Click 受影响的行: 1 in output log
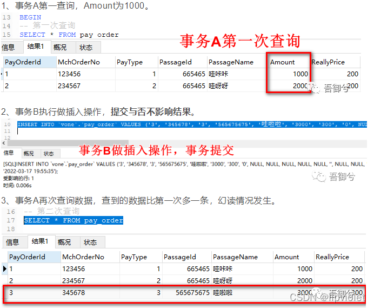The height and width of the screenshot is (308, 374). [18, 178]
